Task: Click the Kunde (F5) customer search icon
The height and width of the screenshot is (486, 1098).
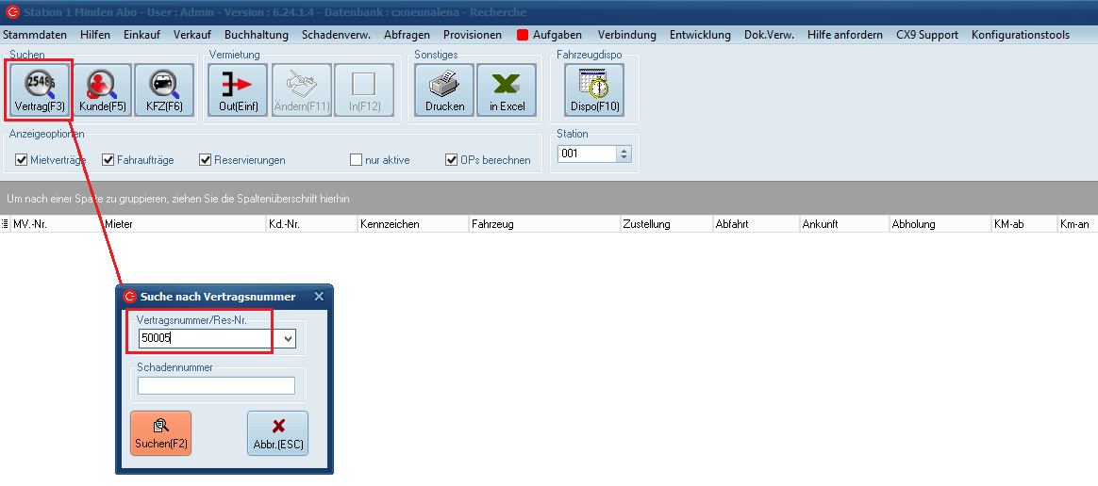Action: click(x=103, y=90)
